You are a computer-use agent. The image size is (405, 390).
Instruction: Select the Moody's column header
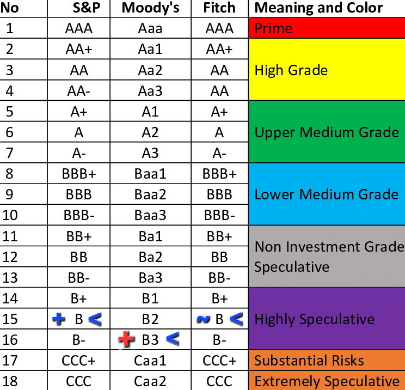(150, 8)
